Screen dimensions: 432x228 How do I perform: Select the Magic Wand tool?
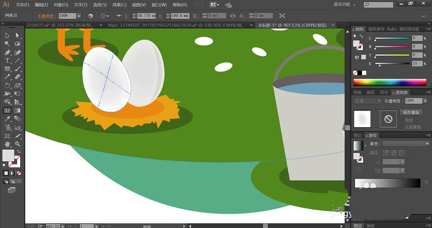coord(7,44)
